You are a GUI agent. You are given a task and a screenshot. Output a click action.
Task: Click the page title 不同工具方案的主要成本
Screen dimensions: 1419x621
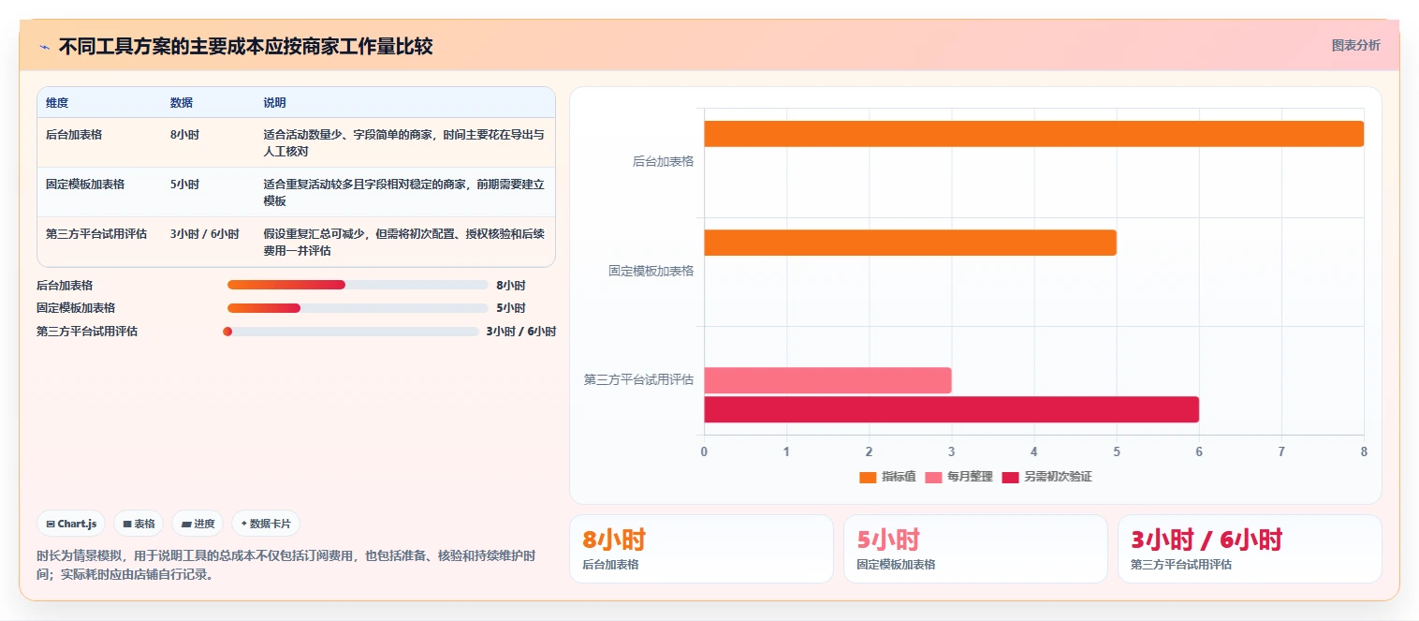click(x=245, y=47)
